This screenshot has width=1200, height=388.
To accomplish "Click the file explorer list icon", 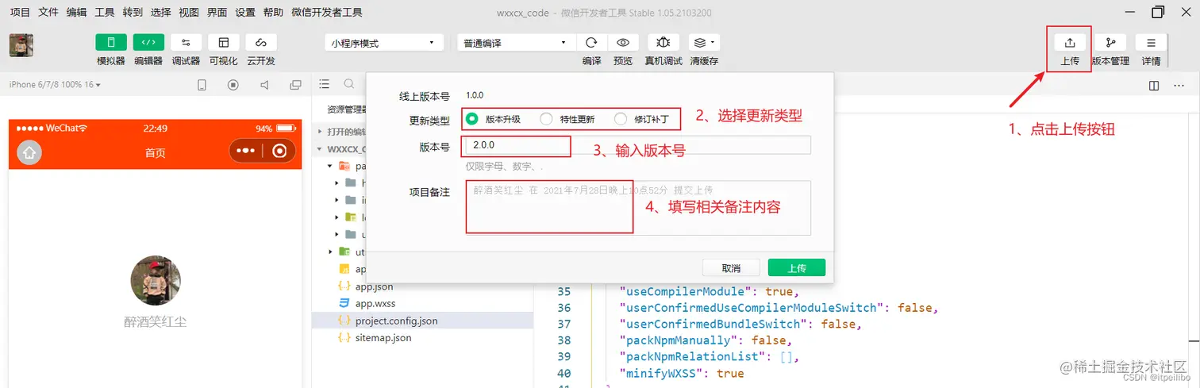I will pyautogui.click(x=324, y=84).
